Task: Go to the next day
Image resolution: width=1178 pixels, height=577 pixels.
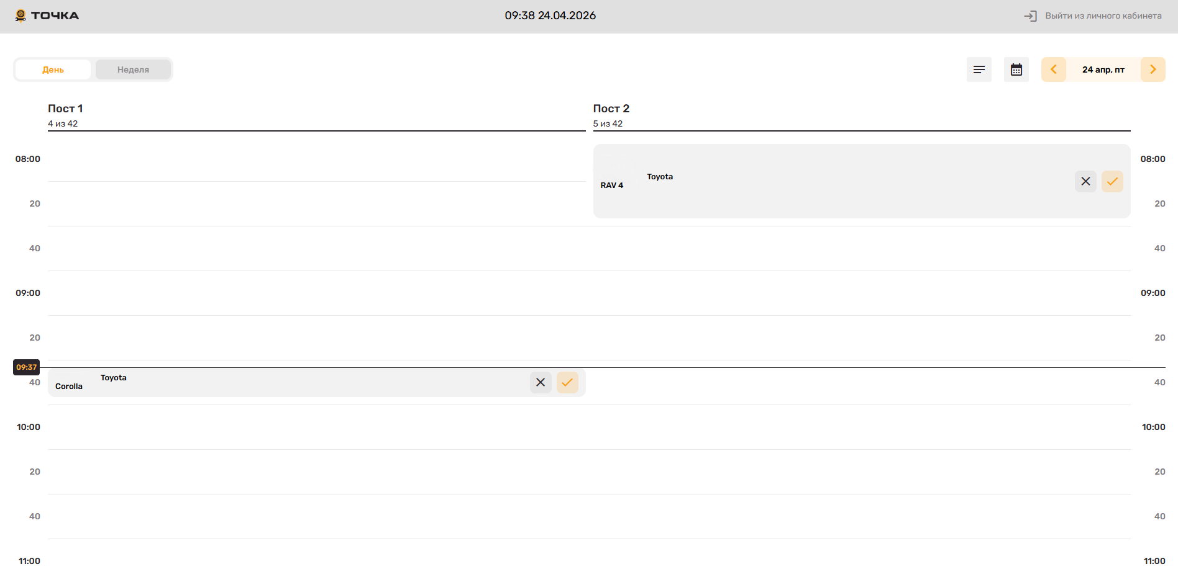Action: [1153, 69]
